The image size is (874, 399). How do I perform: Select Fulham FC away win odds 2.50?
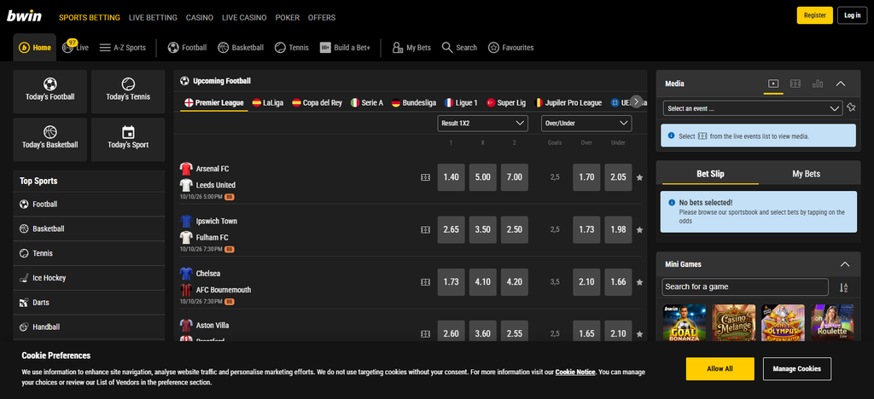[515, 230]
